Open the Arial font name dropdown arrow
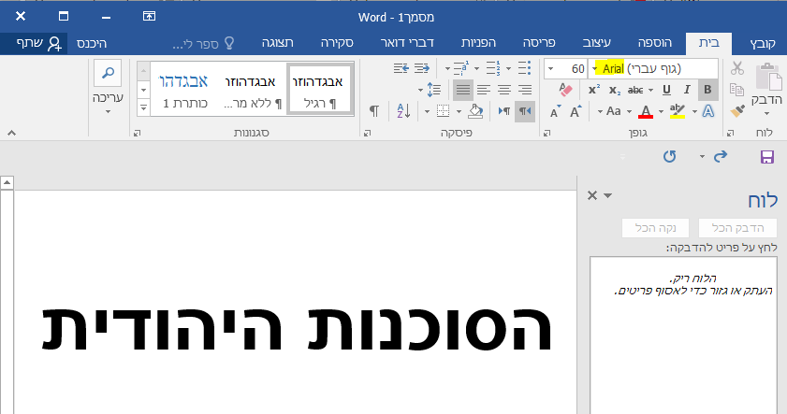Screen dimensions: 787x414 [595, 68]
